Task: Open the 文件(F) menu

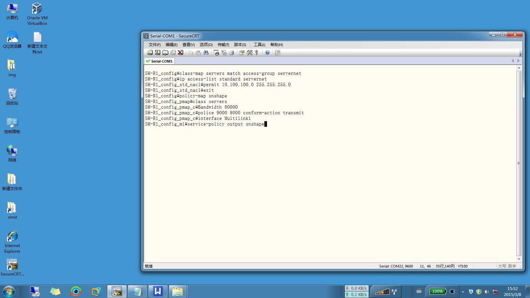Action: pos(154,45)
